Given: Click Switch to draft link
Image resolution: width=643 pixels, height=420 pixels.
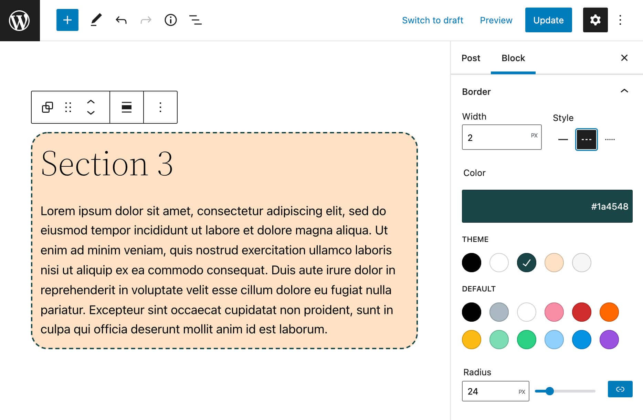Looking at the screenshot, I should pos(432,20).
